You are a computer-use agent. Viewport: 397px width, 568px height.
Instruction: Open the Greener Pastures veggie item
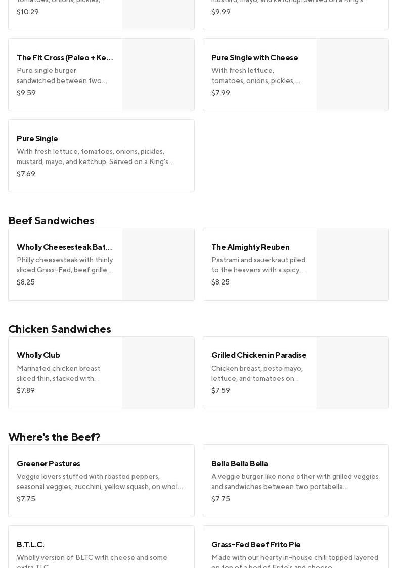pyautogui.click(x=101, y=480)
